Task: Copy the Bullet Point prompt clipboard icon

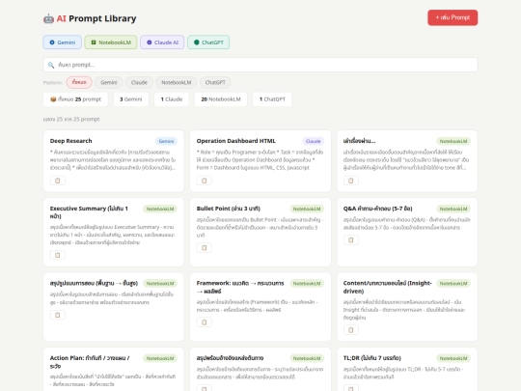Action: tap(204, 248)
